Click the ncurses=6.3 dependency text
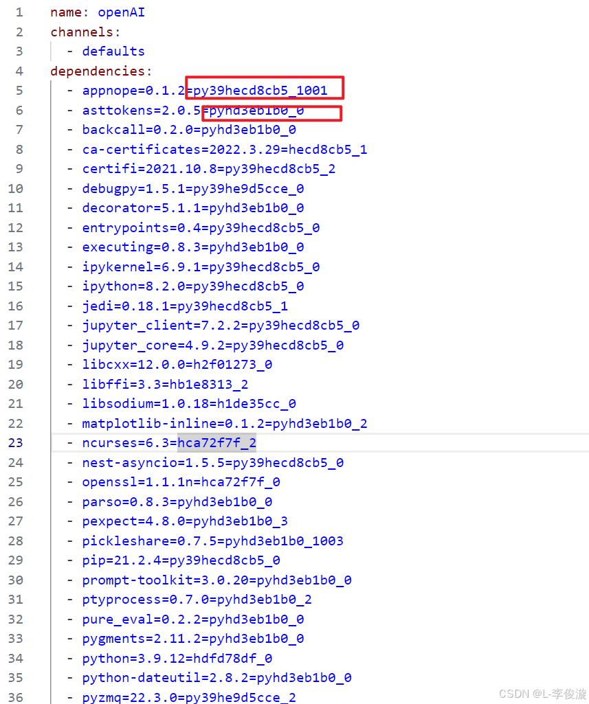This screenshot has width=589, height=704. [x=127, y=442]
